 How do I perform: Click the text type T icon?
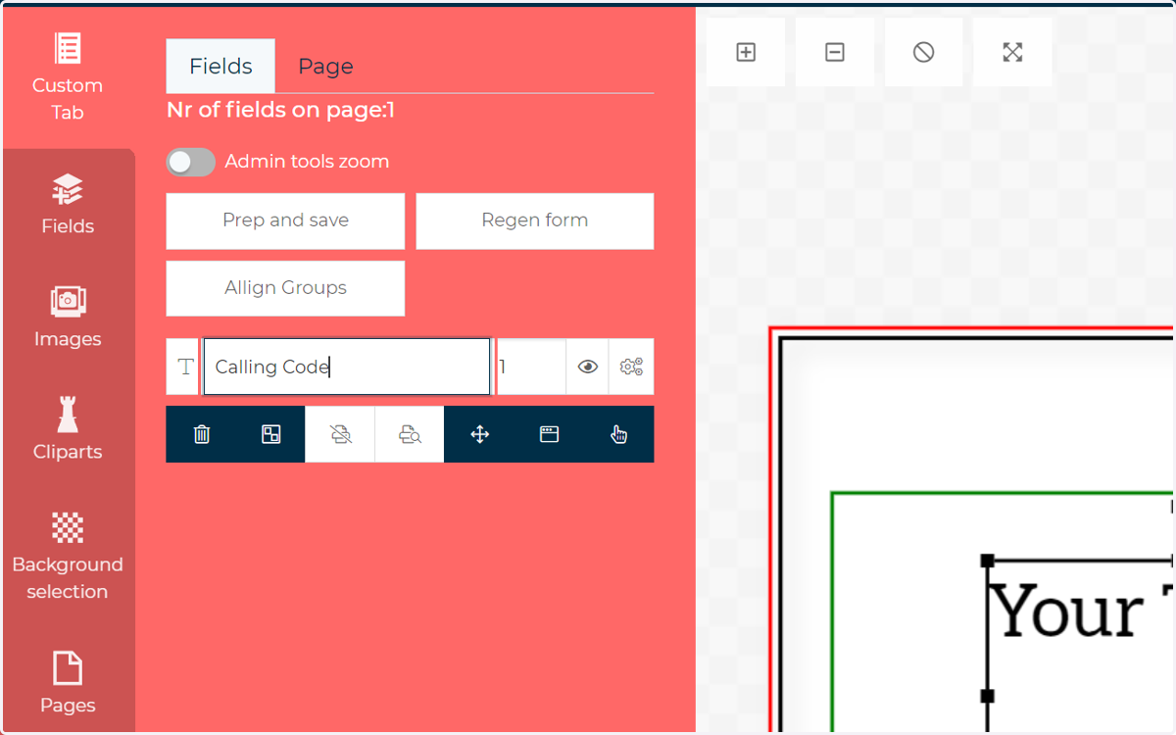pos(185,367)
